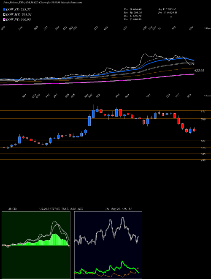Click the 575 price level label

203,148
